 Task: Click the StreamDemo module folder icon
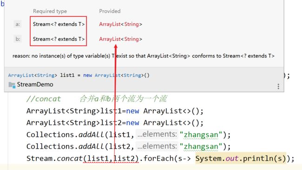point(12,85)
